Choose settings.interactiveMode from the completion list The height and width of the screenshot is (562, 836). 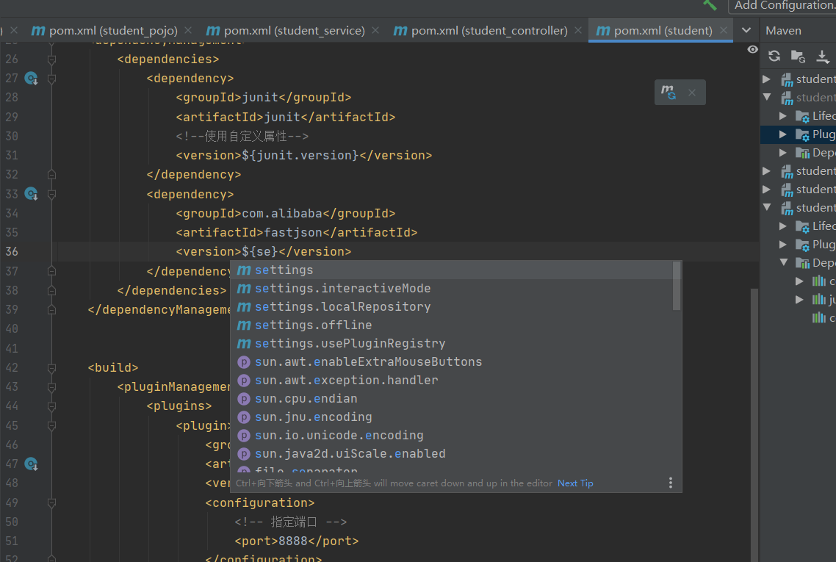tap(452, 289)
